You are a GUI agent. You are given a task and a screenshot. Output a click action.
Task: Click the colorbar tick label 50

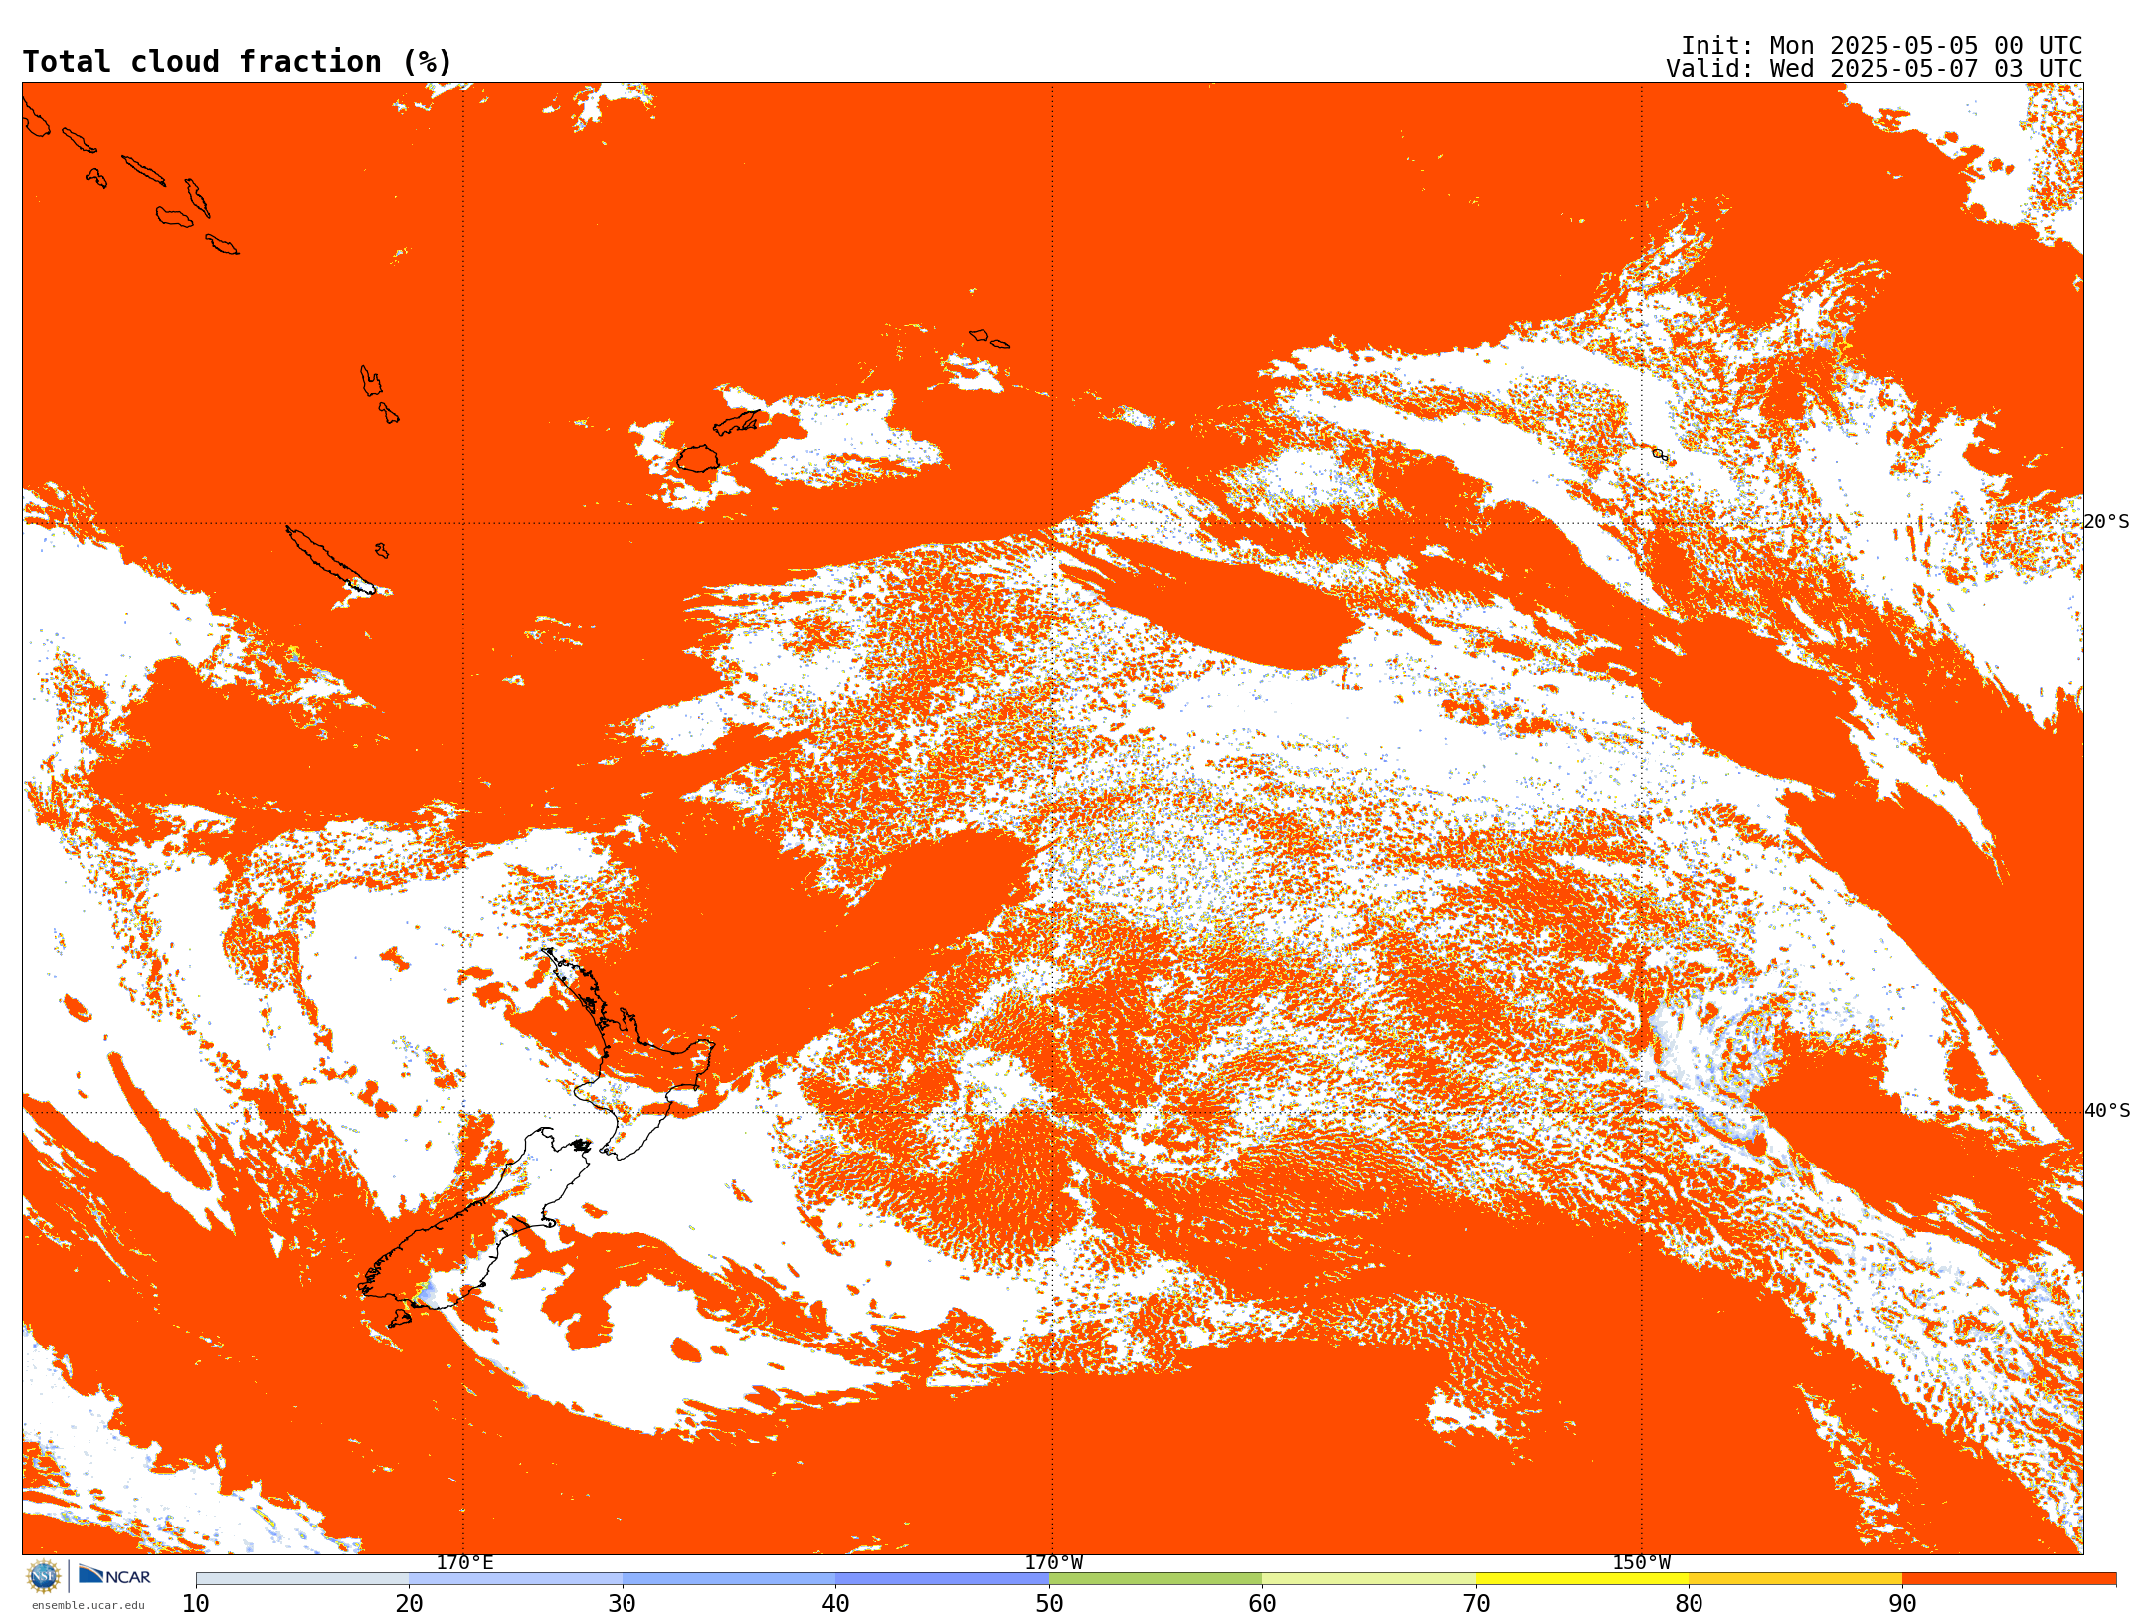[1049, 1604]
